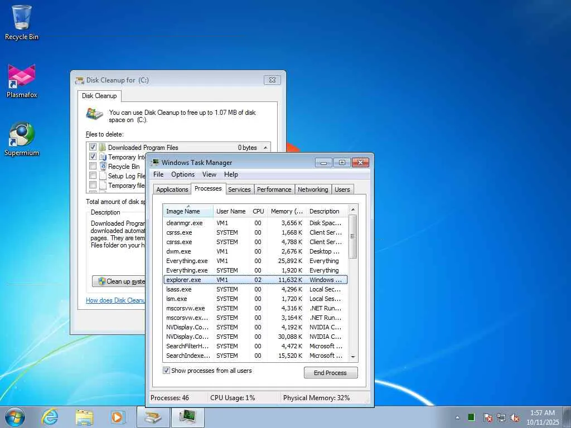This screenshot has height=428, width=571.
Task: Click the Task Manager title bar icon
Action: [x=156, y=162]
